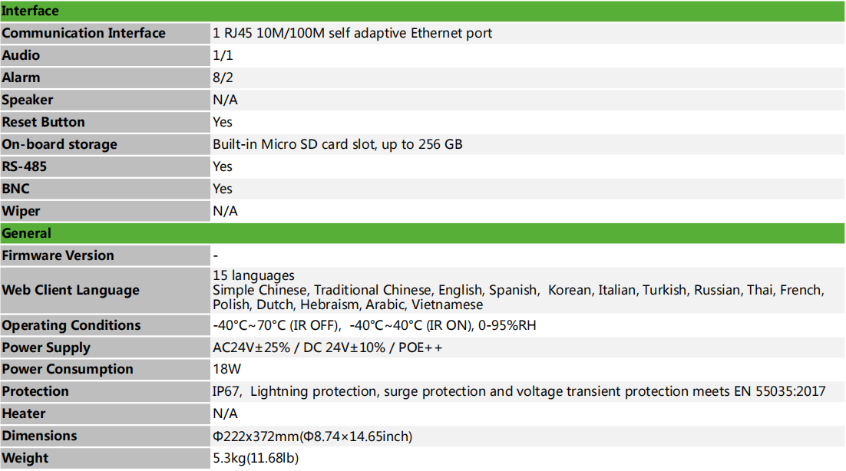846x471 pixels.
Task: Click the Micro SD card slot text
Action: click(x=337, y=144)
